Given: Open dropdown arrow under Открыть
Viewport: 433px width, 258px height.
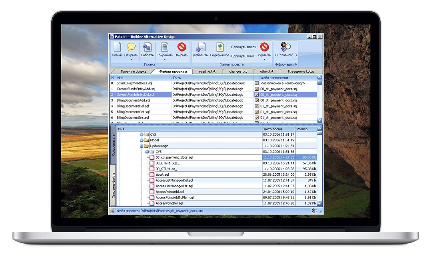Looking at the screenshot, I should (131, 59).
